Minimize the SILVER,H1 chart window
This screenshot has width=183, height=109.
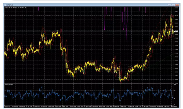pos(169,5)
